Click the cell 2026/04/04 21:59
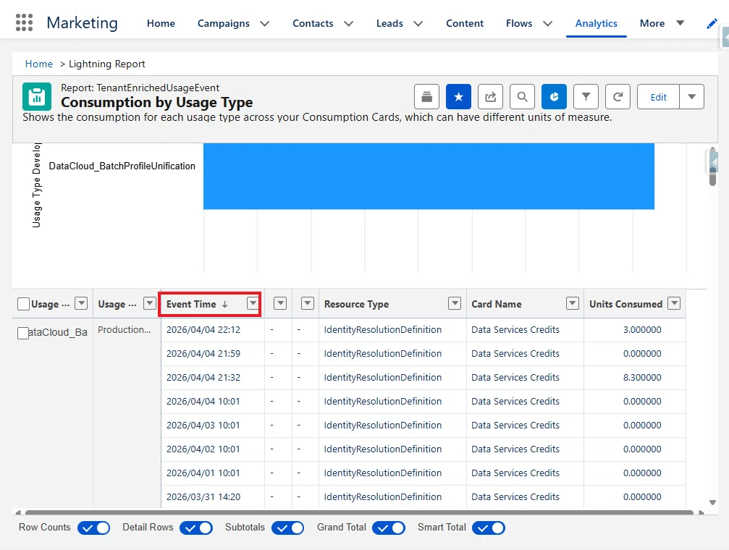729x550 pixels. click(x=203, y=353)
